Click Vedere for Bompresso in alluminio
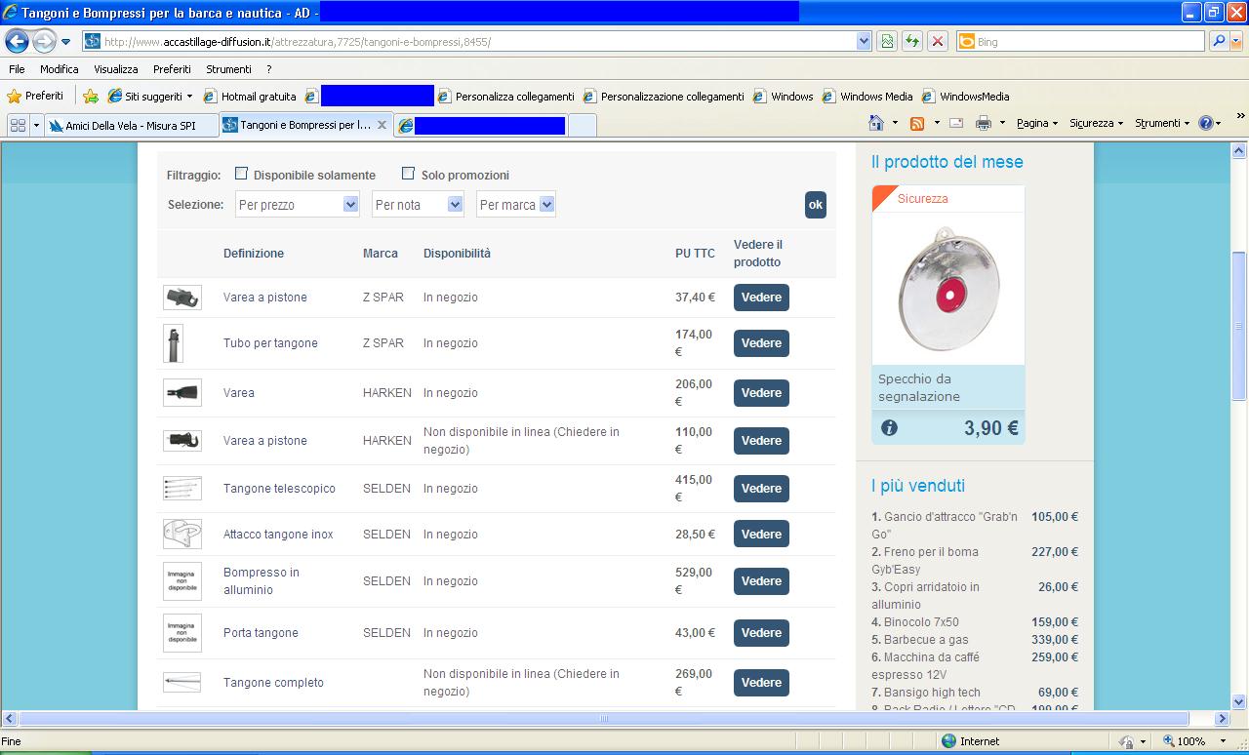Image resolution: width=1249 pixels, height=755 pixels. click(761, 581)
